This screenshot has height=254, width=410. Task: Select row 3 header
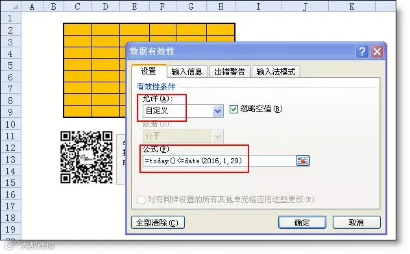point(10,41)
